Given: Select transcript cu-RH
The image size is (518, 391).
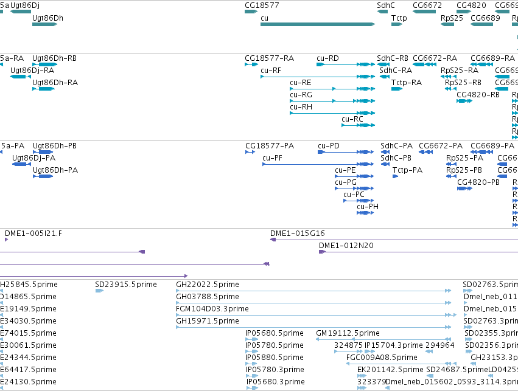Looking at the screenshot, I should 332,113.
